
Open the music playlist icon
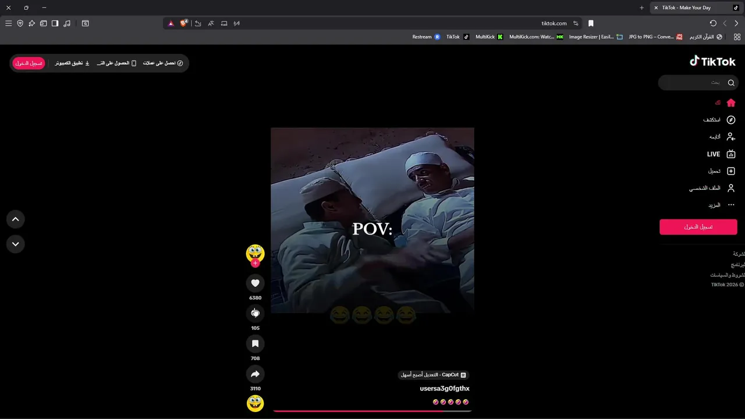(67, 23)
